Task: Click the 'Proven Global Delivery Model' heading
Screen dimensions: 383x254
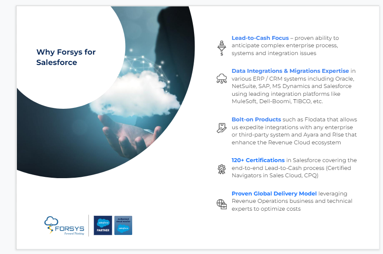Action: click(x=274, y=194)
